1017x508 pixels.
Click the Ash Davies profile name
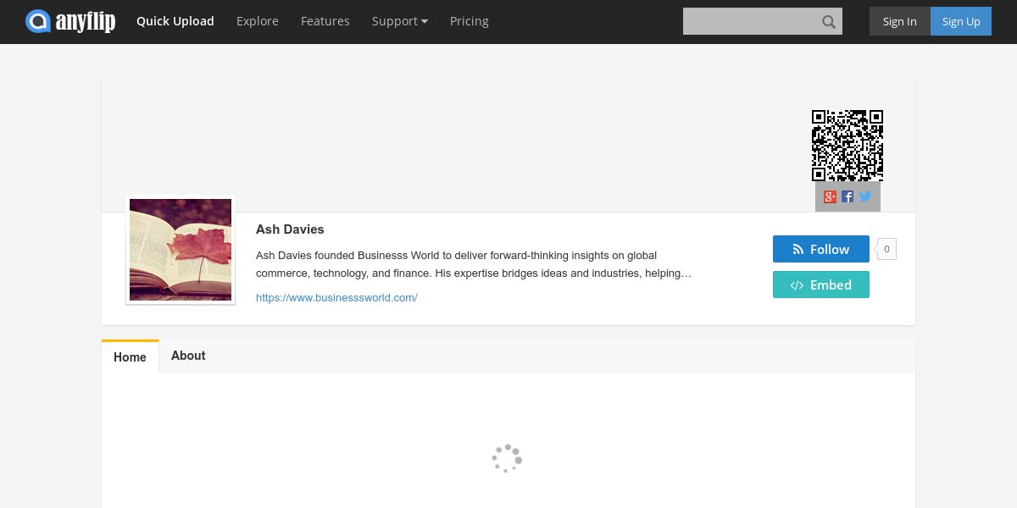pos(290,229)
